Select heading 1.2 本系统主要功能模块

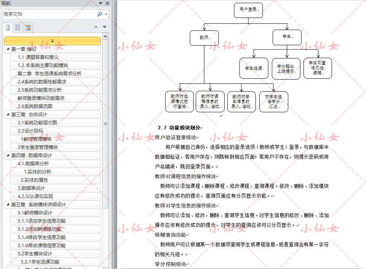55,65
